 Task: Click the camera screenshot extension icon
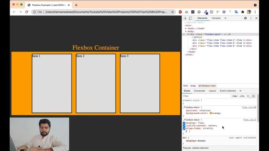click(x=187, y=12)
